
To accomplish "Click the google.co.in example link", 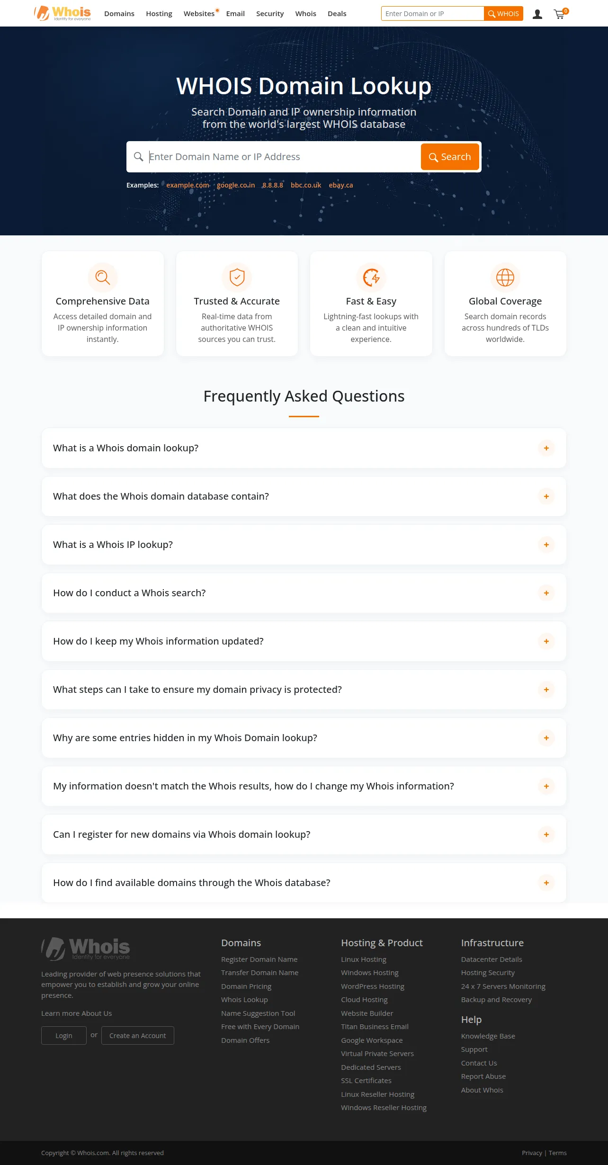I will [x=236, y=185].
